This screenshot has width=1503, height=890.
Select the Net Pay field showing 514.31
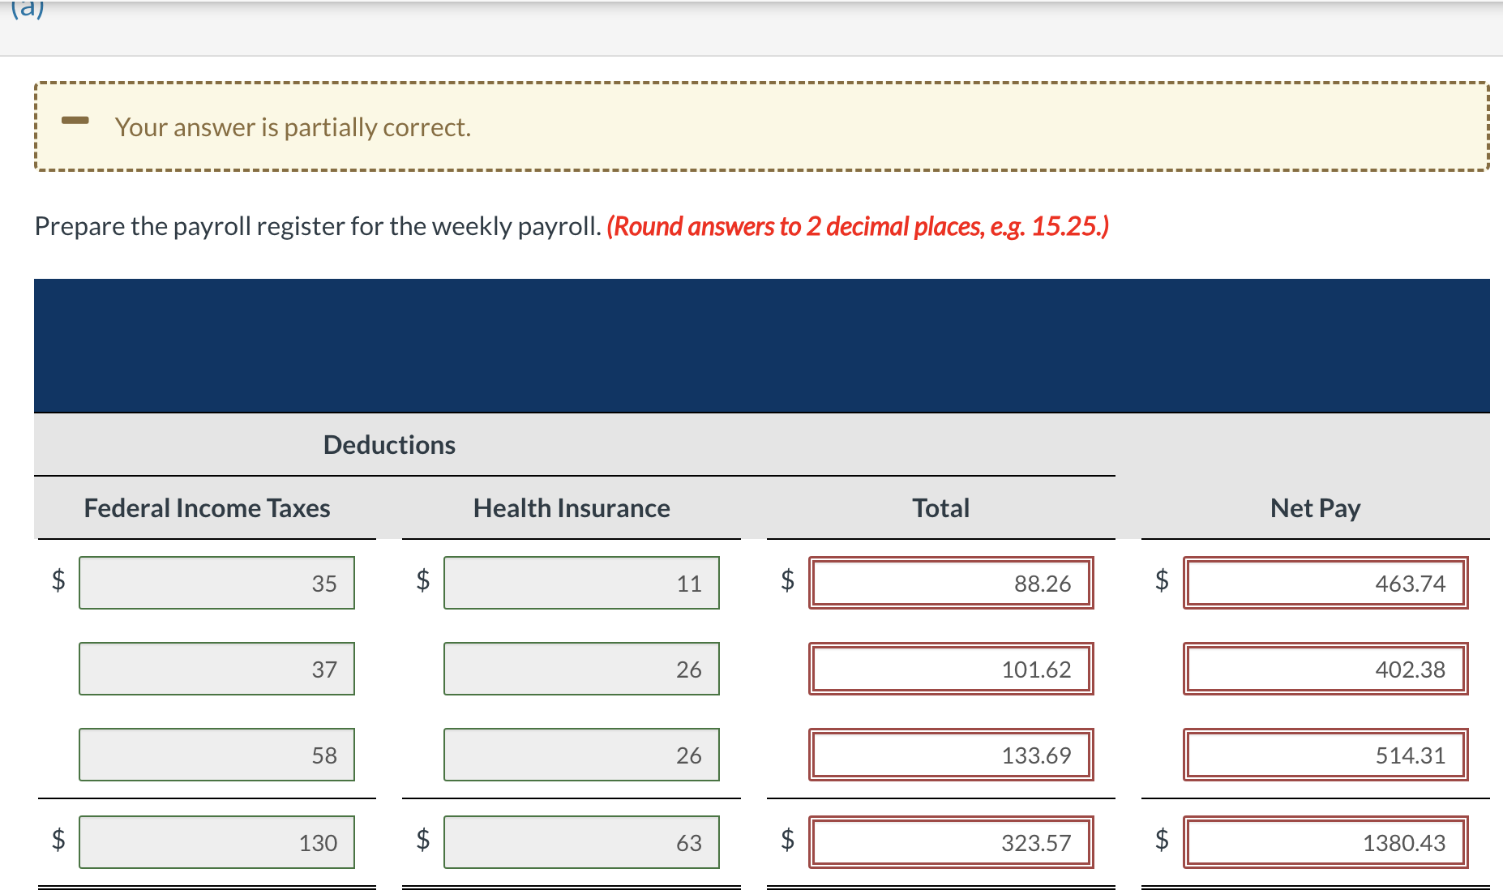(1325, 755)
